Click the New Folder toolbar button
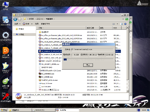 (x=46, y=24)
